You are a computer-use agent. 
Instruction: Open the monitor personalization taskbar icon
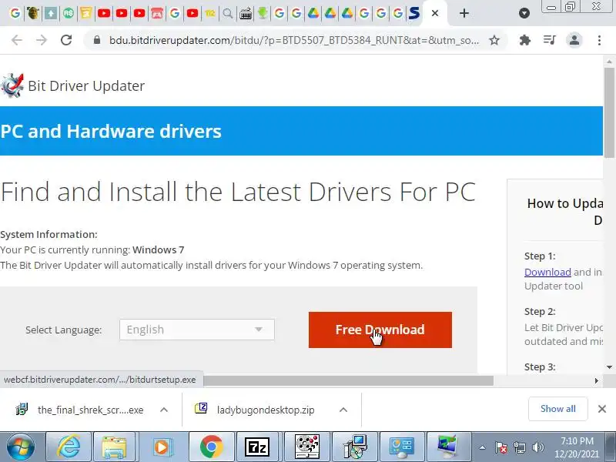pos(448,447)
